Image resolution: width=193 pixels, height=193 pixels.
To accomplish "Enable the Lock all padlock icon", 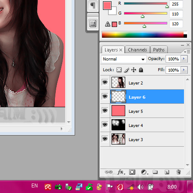I will (x=141, y=70).
